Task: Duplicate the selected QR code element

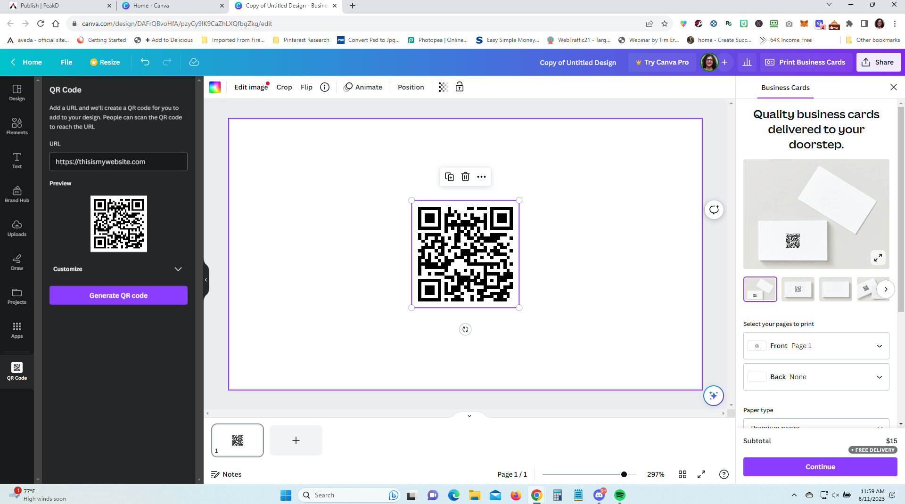Action: 449,177
